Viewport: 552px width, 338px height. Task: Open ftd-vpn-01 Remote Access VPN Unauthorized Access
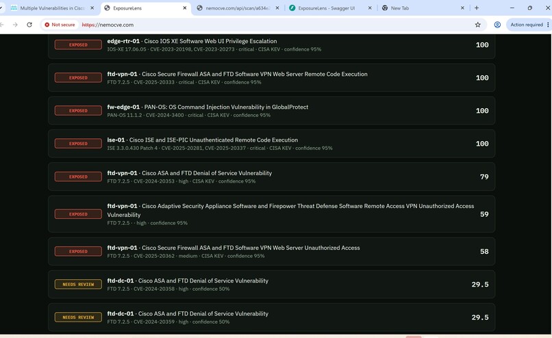click(271, 214)
